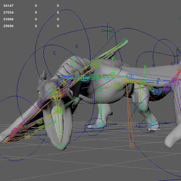181x181 pixels.
Task: Click the green 'y' axis label above the hips
Action: [x=145, y=66]
